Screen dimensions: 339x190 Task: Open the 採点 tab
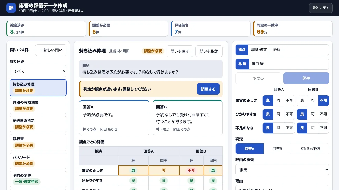coord(242,50)
